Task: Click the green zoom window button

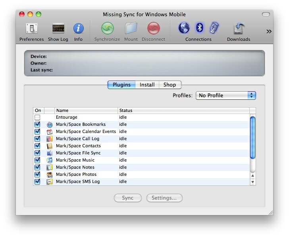Action: (39, 14)
